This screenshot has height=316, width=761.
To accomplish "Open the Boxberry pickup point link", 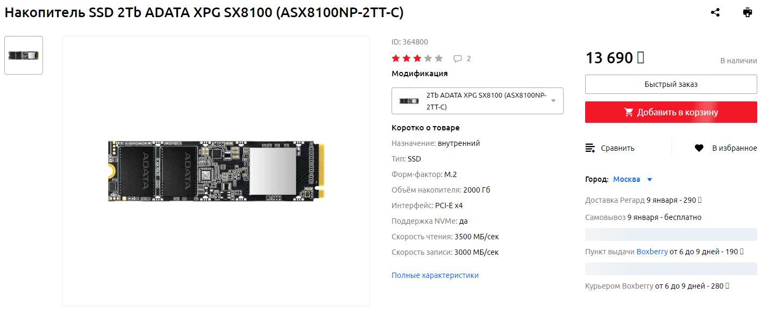I will [652, 252].
